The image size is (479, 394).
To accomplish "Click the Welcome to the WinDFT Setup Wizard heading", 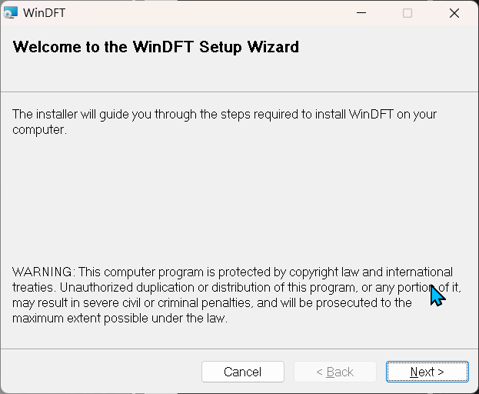I will point(156,47).
